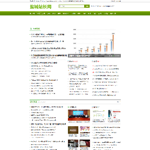The width and height of the screenshot is (150, 150).
Task: Click the large green section title below the divider
Action: [33, 102]
